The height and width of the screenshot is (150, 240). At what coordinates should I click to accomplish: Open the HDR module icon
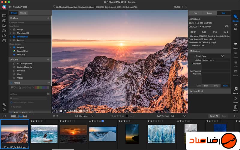pyautogui.click(x=235, y=64)
